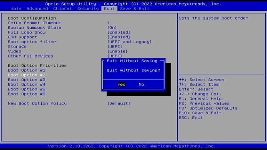Open the Main tab
The image size is (267, 150).
click(16, 9)
